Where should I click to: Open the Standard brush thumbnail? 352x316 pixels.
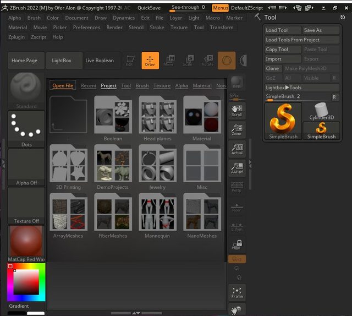click(x=26, y=88)
